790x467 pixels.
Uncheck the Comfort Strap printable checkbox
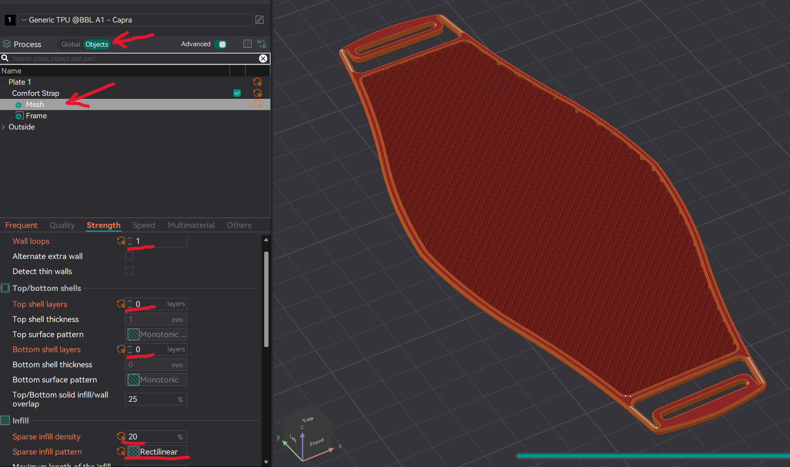(x=237, y=93)
